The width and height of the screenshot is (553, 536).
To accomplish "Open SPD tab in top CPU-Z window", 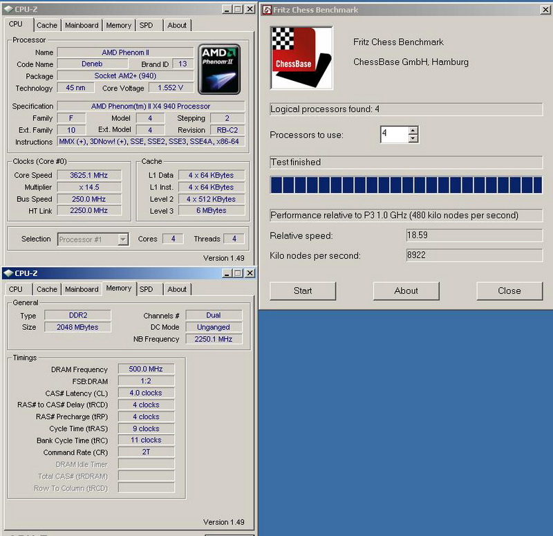I will [x=146, y=25].
